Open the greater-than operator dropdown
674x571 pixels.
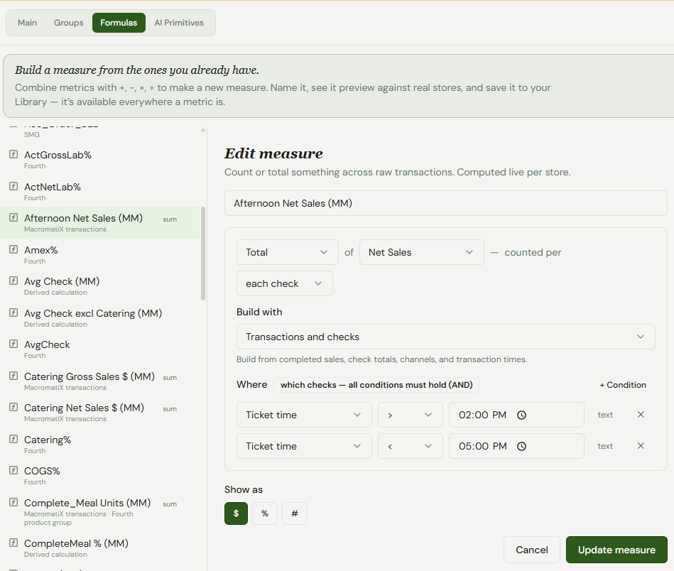coord(410,415)
